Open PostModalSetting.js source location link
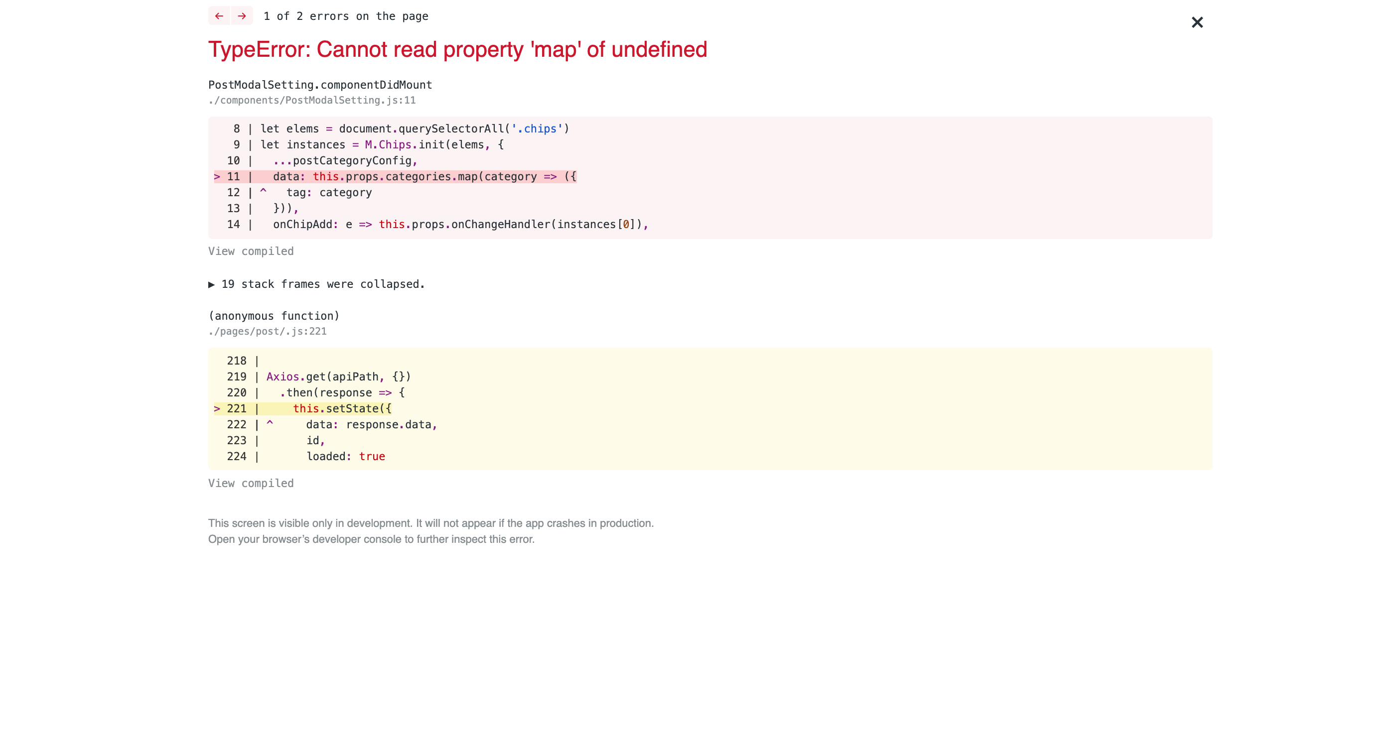This screenshot has height=746, width=1400. (312, 100)
